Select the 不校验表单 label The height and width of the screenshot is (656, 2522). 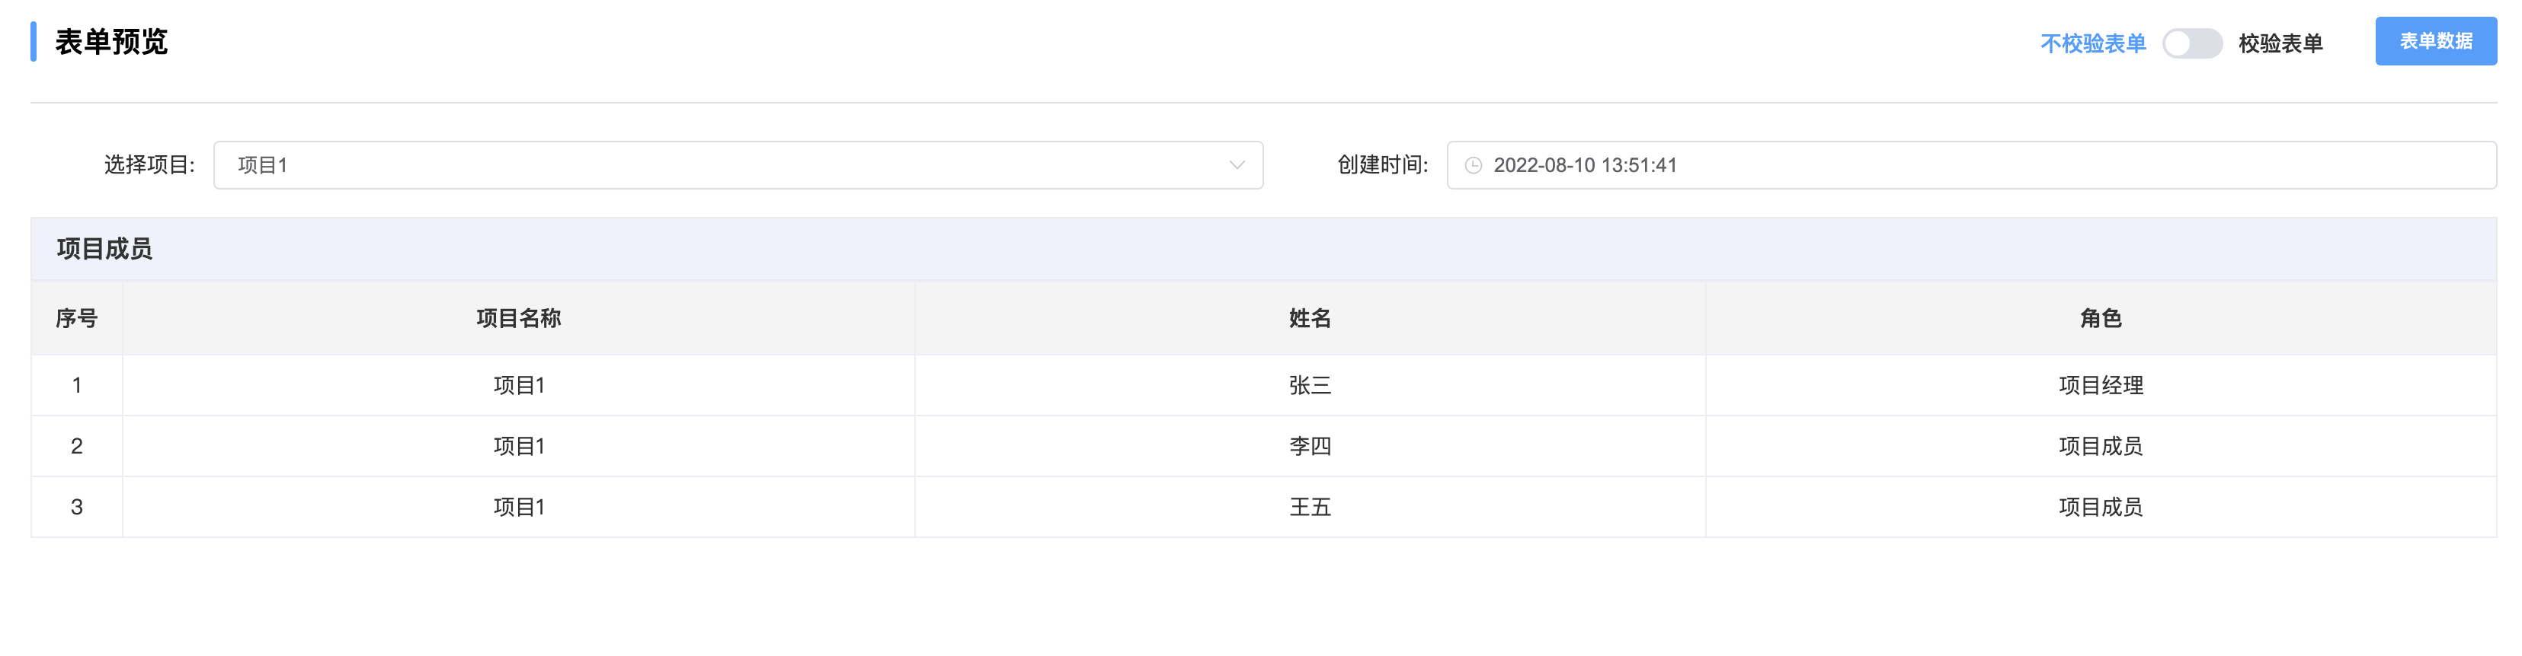coord(2092,43)
